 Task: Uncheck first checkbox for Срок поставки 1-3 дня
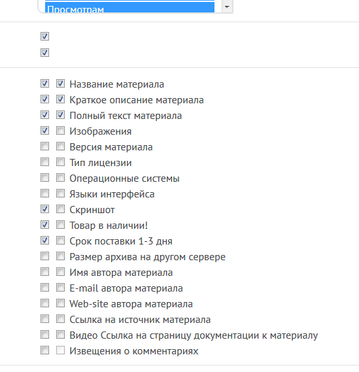pos(44,241)
